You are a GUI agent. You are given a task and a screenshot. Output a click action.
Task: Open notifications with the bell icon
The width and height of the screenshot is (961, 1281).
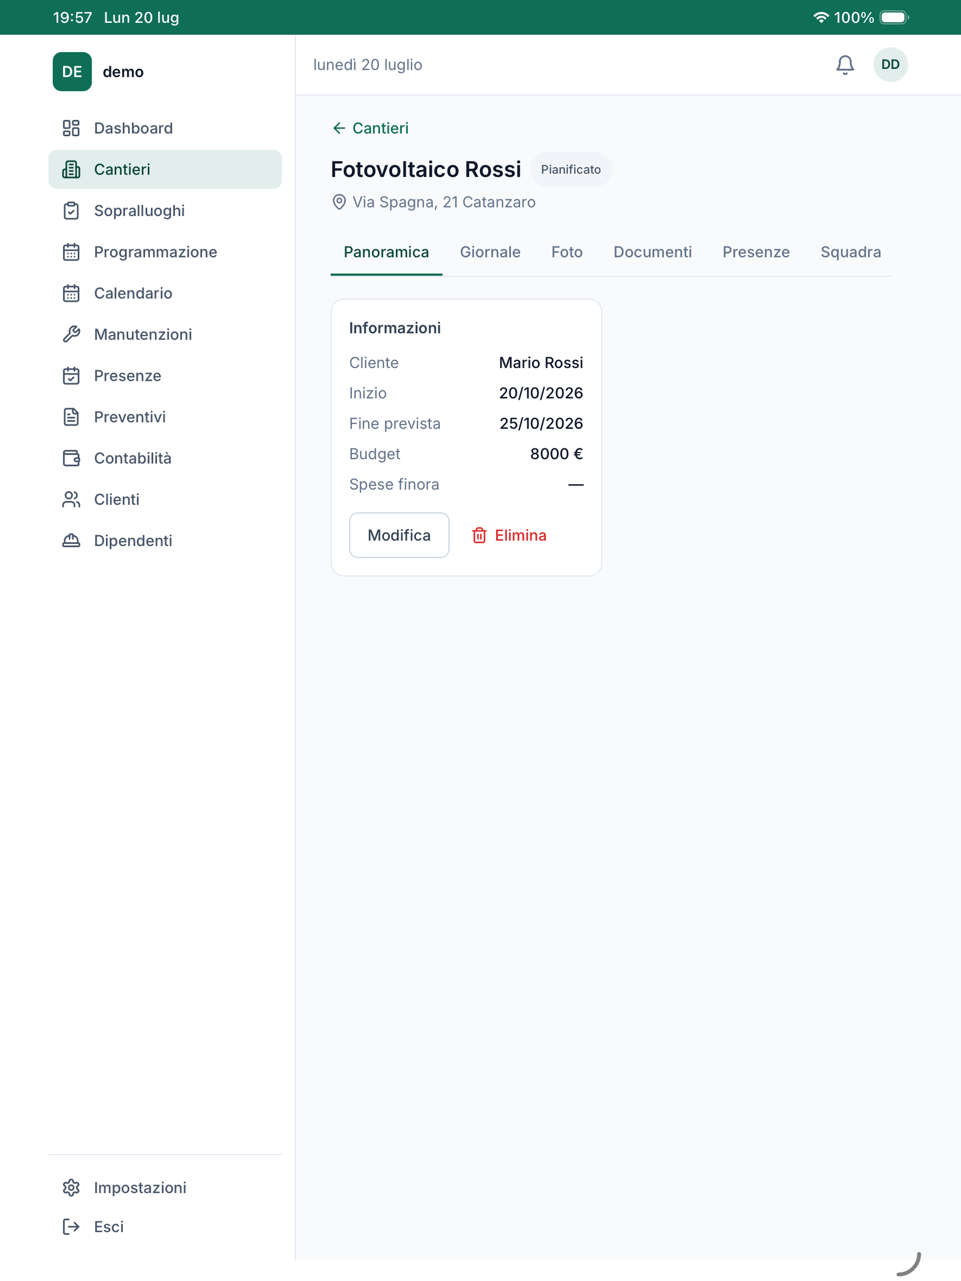click(845, 64)
